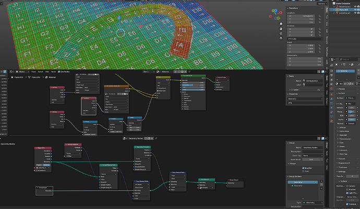
Task: Hide Plane.001 using its eye icon
Action: coord(355,9)
